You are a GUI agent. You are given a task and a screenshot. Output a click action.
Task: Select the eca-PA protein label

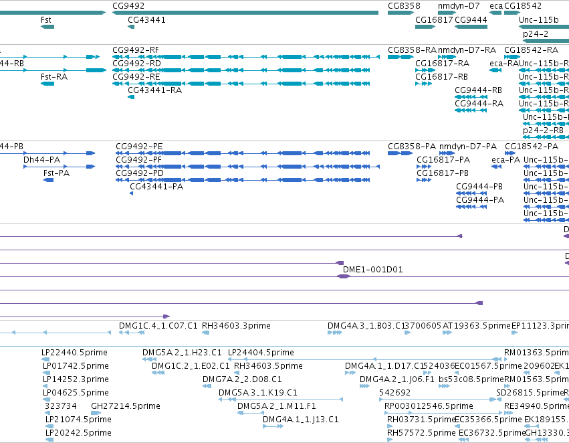[x=505, y=160]
